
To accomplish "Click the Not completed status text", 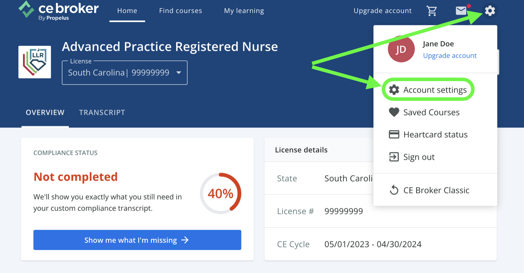I will tap(76, 177).
